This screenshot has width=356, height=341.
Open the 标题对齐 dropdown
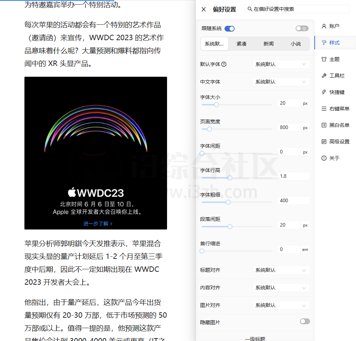click(x=281, y=270)
